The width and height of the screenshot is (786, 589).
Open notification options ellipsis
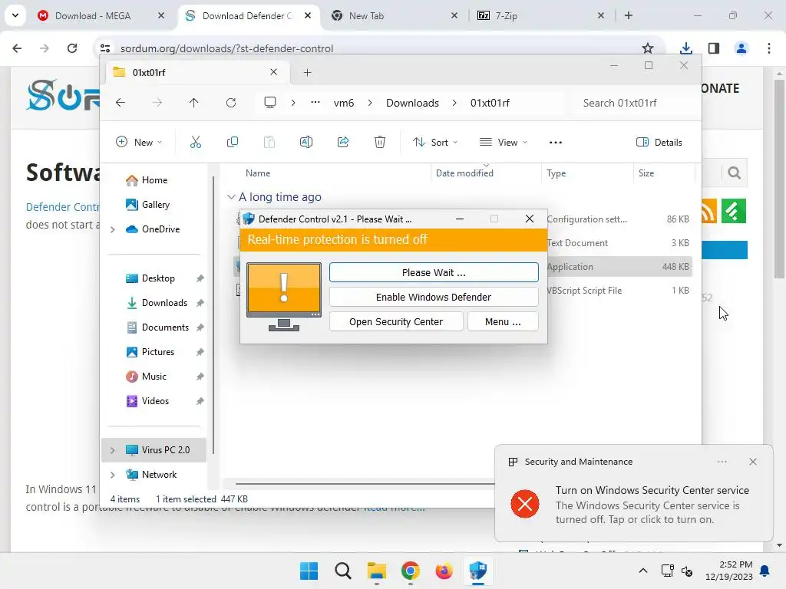(x=722, y=462)
